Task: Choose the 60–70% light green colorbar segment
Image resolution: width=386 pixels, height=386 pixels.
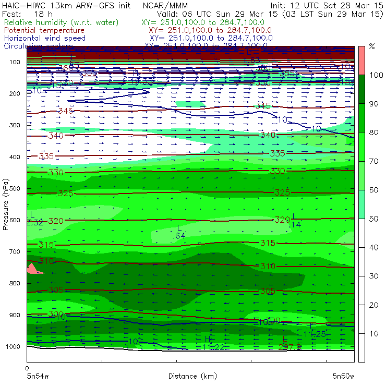Action: 361,175
